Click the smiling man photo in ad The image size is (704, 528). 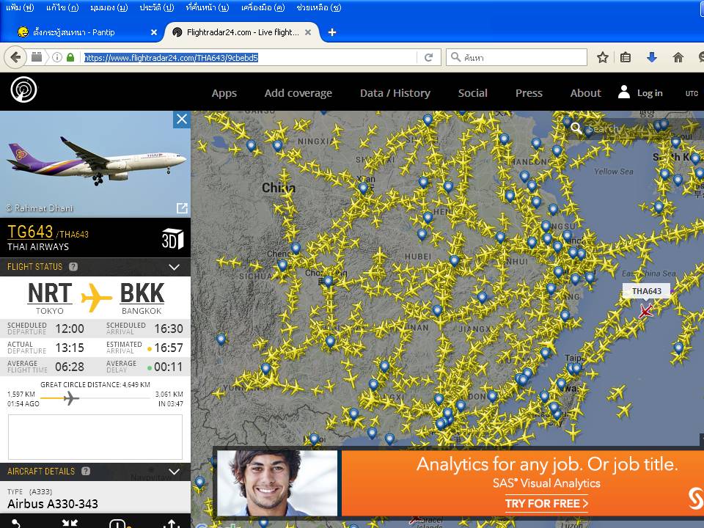(x=277, y=483)
